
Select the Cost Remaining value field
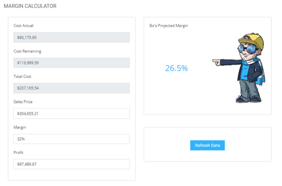point(71,63)
